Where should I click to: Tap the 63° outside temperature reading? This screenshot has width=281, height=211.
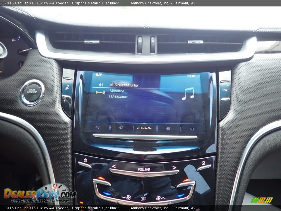99,75
